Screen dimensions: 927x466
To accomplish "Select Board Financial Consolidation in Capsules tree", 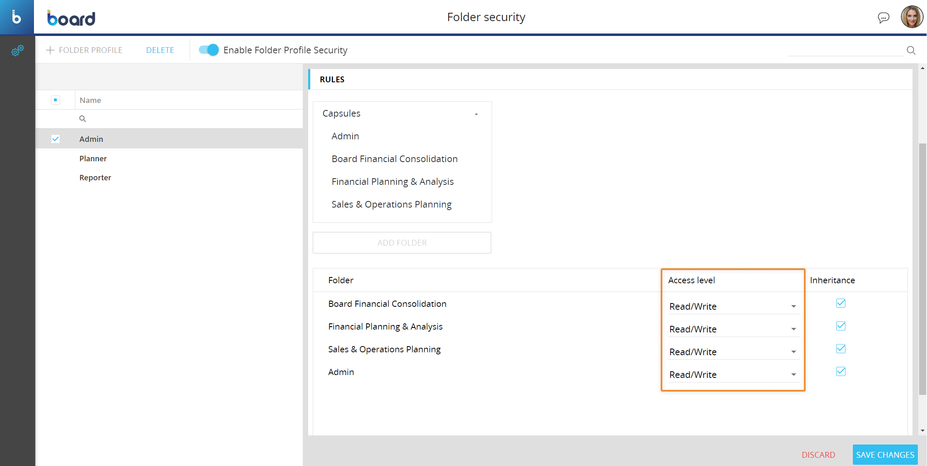I will coord(394,159).
